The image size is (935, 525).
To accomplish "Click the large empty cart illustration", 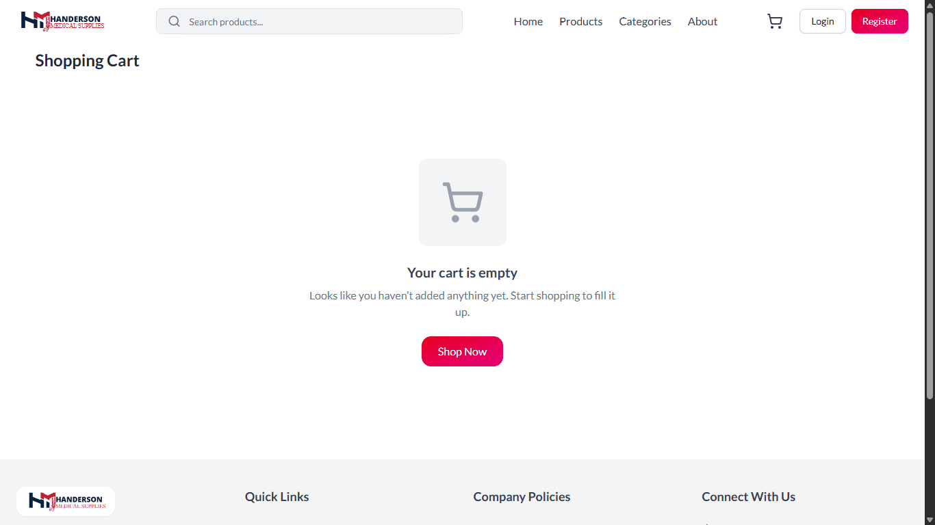I will click(463, 202).
